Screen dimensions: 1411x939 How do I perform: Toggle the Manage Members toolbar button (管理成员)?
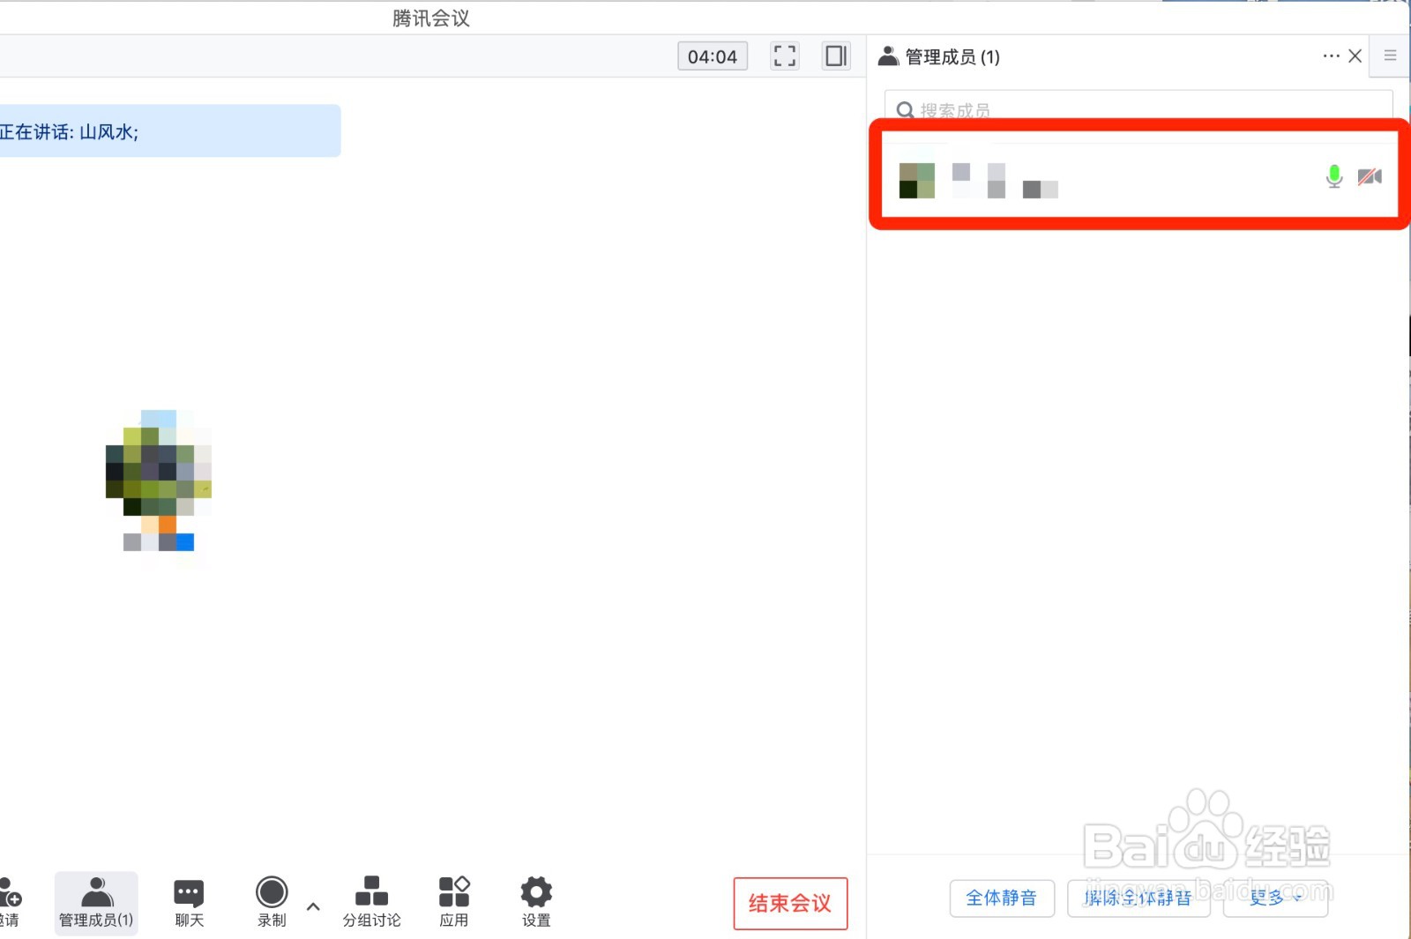click(x=96, y=903)
